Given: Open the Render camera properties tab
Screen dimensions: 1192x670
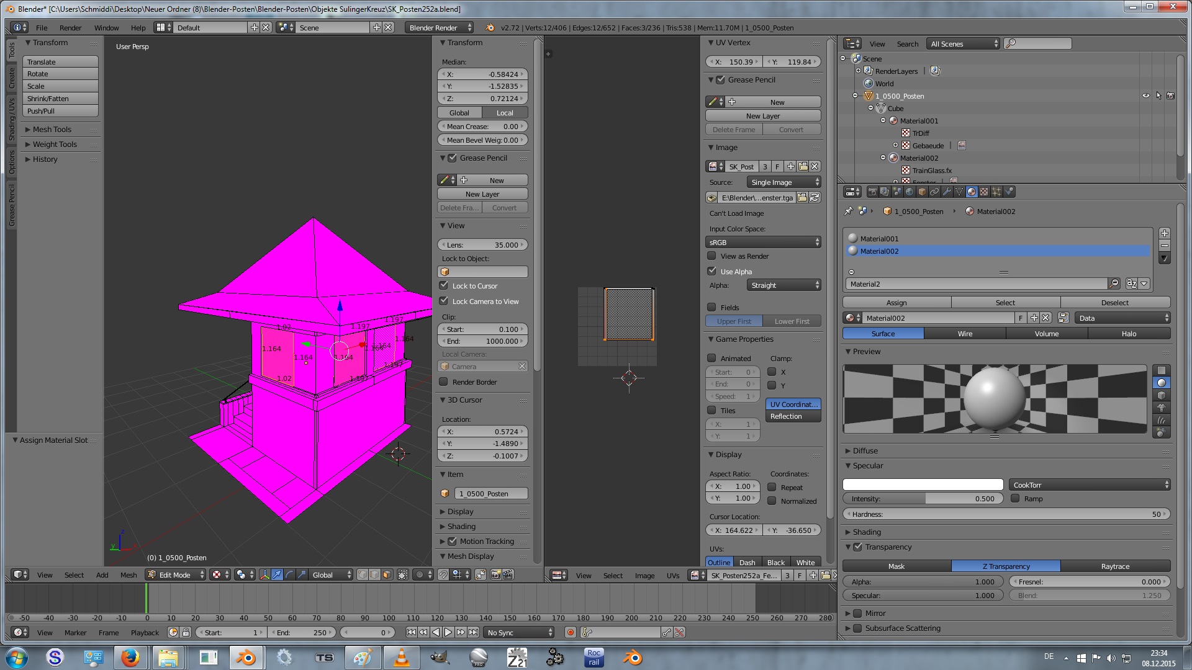Looking at the screenshot, I should click(x=873, y=192).
